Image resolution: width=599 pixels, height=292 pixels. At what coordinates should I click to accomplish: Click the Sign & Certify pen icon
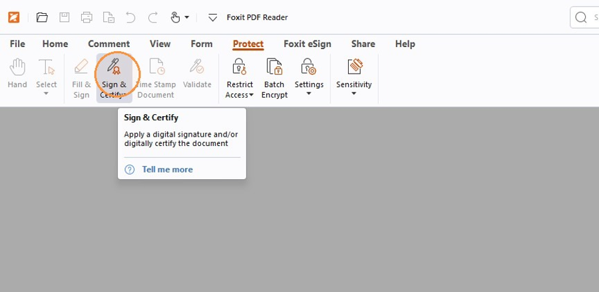(114, 66)
